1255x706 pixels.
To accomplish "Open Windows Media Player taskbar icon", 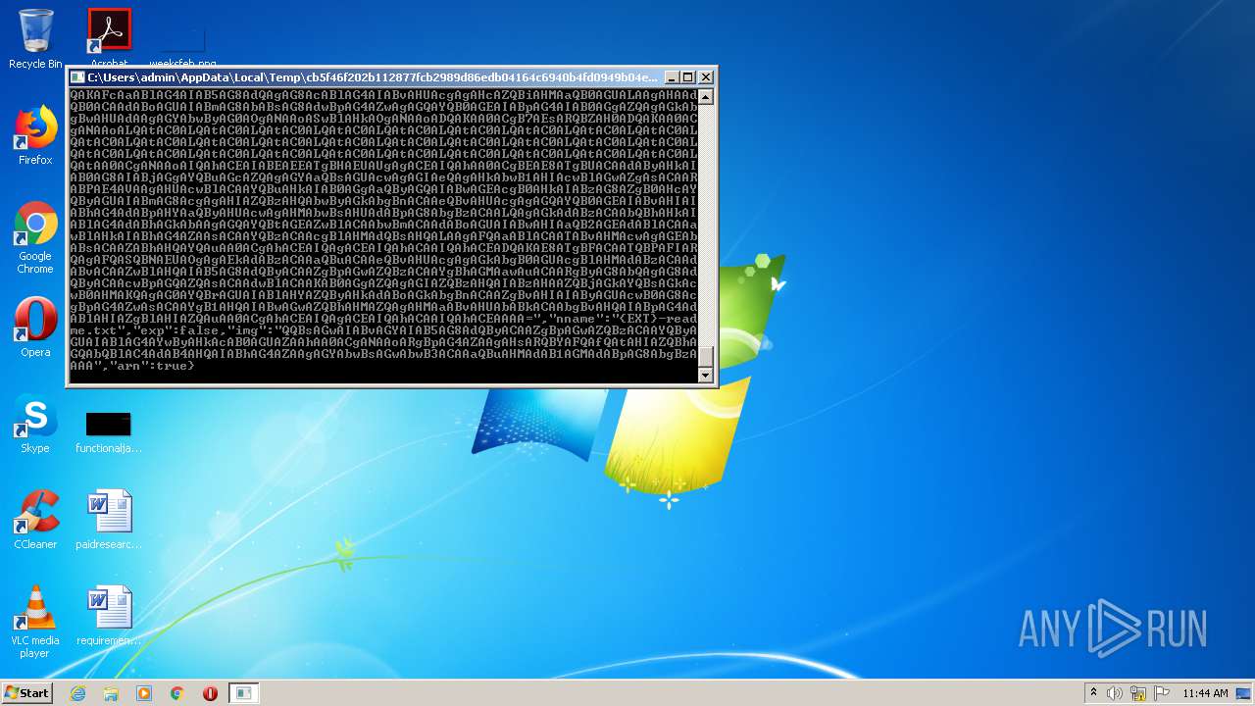I will (x=144, y=693).
